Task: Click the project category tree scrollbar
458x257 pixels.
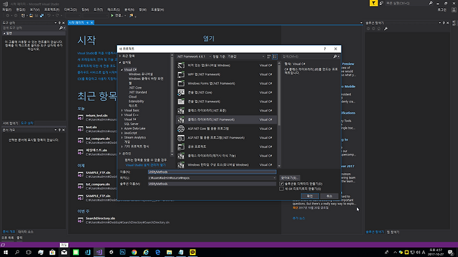Action: [172, 105]
